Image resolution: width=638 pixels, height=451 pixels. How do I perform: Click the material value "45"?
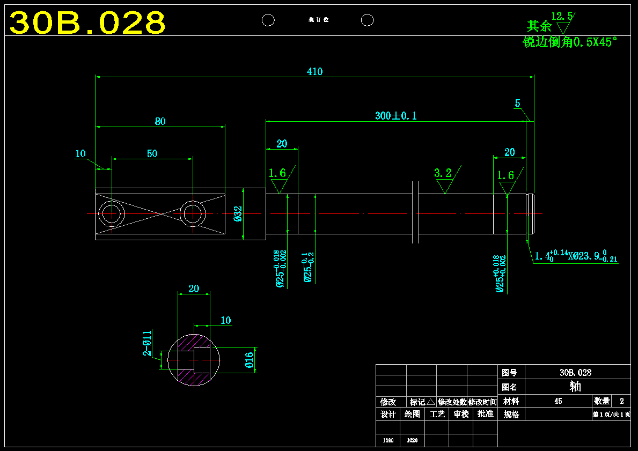pyautogui.click(x=558, y=401)
